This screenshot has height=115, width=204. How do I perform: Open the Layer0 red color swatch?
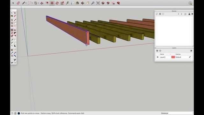coord(173,57)
